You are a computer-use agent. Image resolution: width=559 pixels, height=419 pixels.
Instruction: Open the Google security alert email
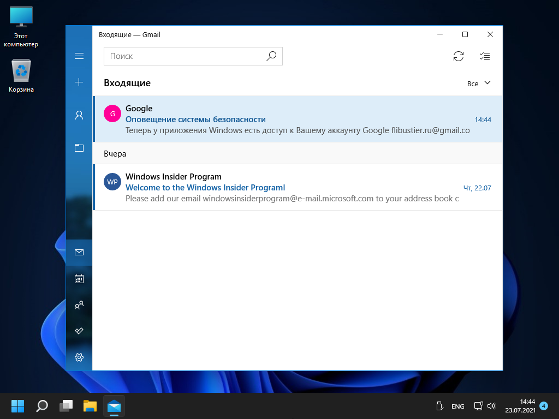(298, 119)
